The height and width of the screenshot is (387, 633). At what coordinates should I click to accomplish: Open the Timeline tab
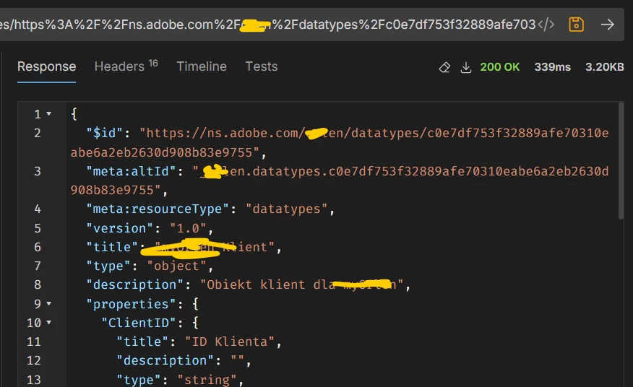pos(202,66)
